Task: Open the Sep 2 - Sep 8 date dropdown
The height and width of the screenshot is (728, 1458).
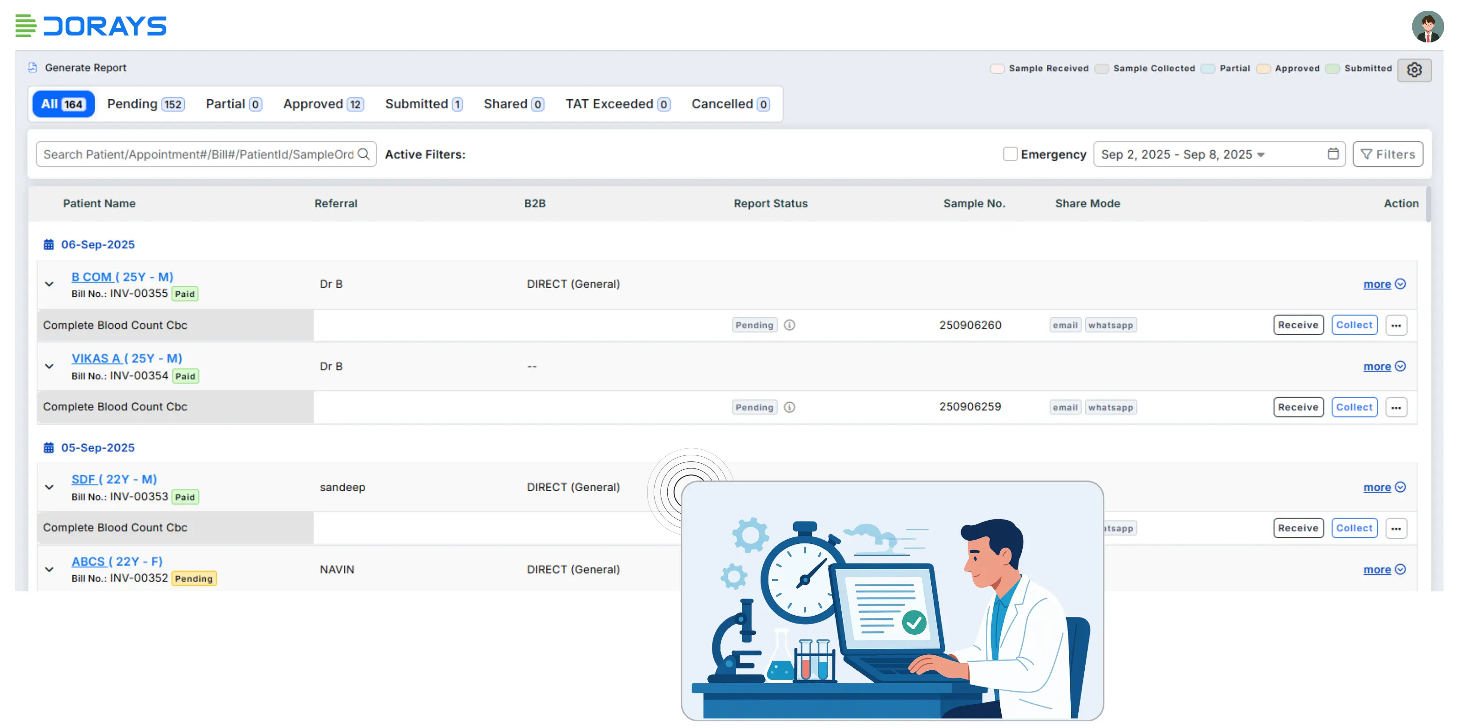Action: coord(1183,154)
